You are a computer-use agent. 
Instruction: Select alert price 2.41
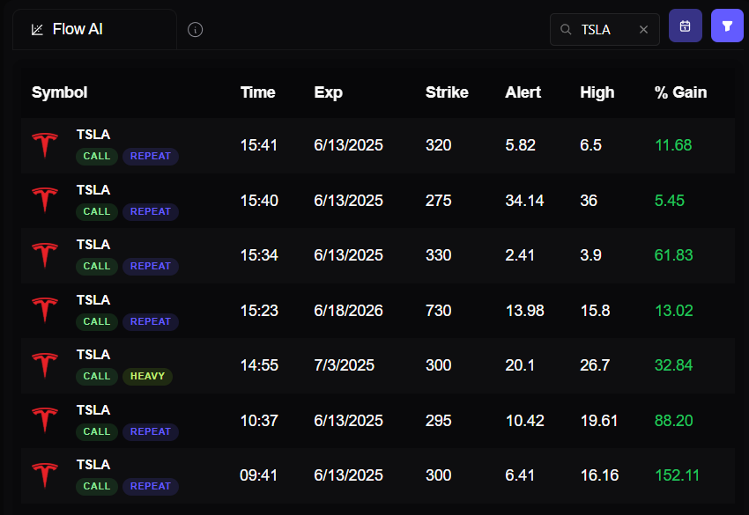click(x=520, y=255)
